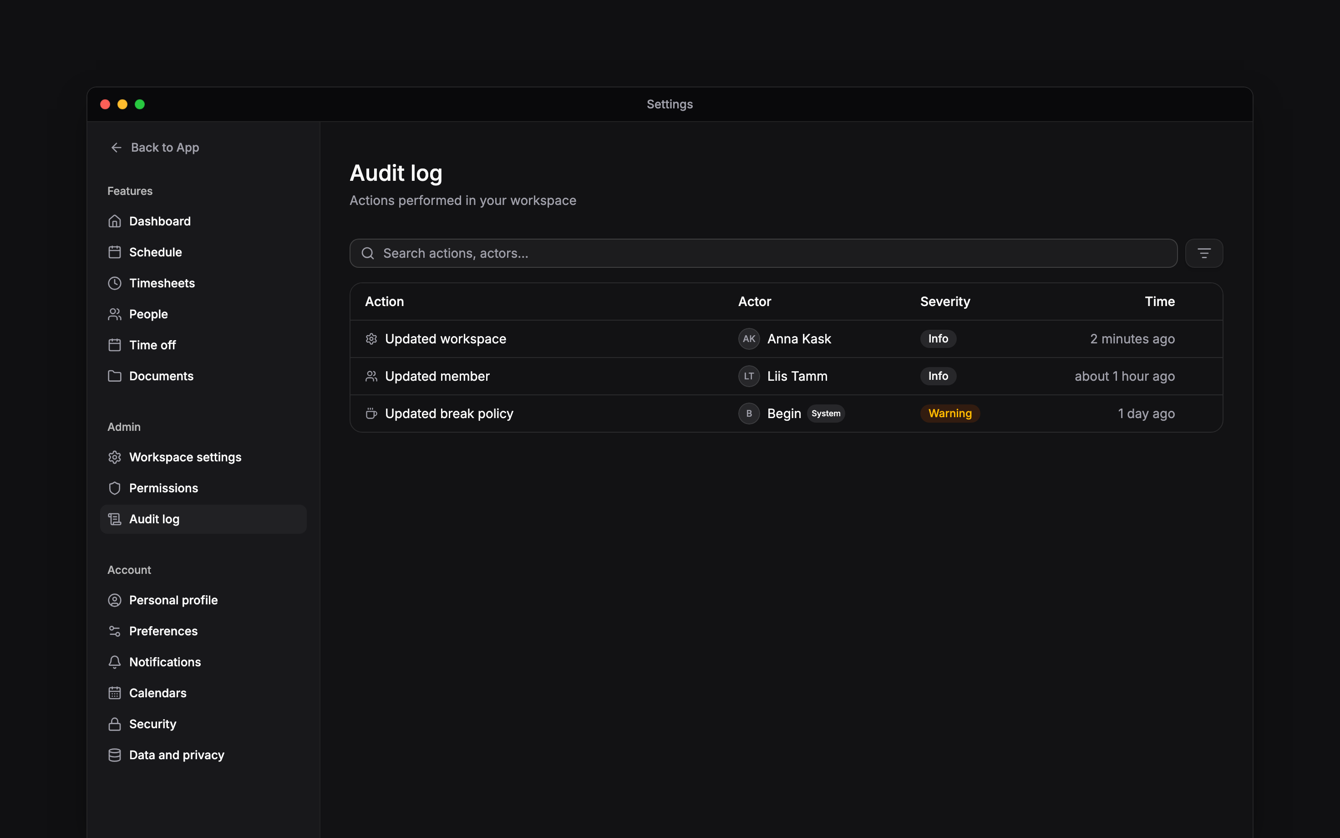Open the Updated workspace log entry

coord(786,339)
